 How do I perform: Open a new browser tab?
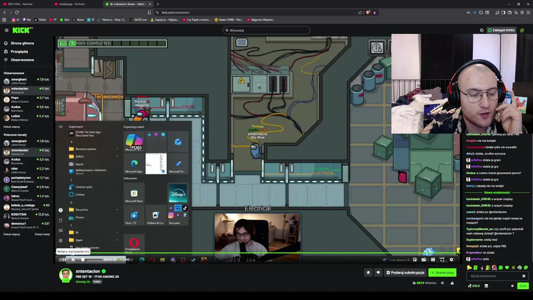(157, 4)
